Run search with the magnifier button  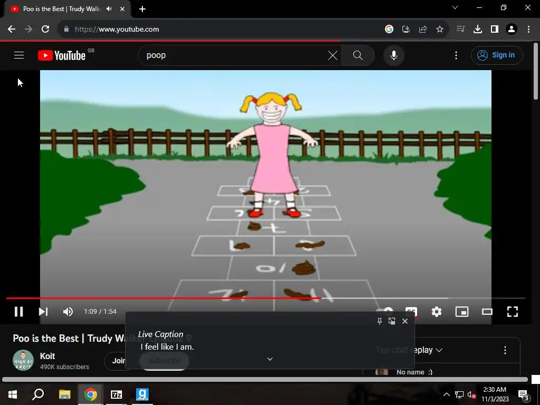(x=358, y=55)
